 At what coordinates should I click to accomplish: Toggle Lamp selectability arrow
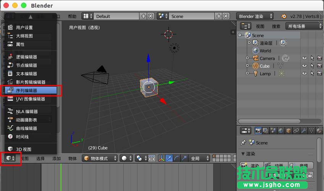[x=312, y=73]
